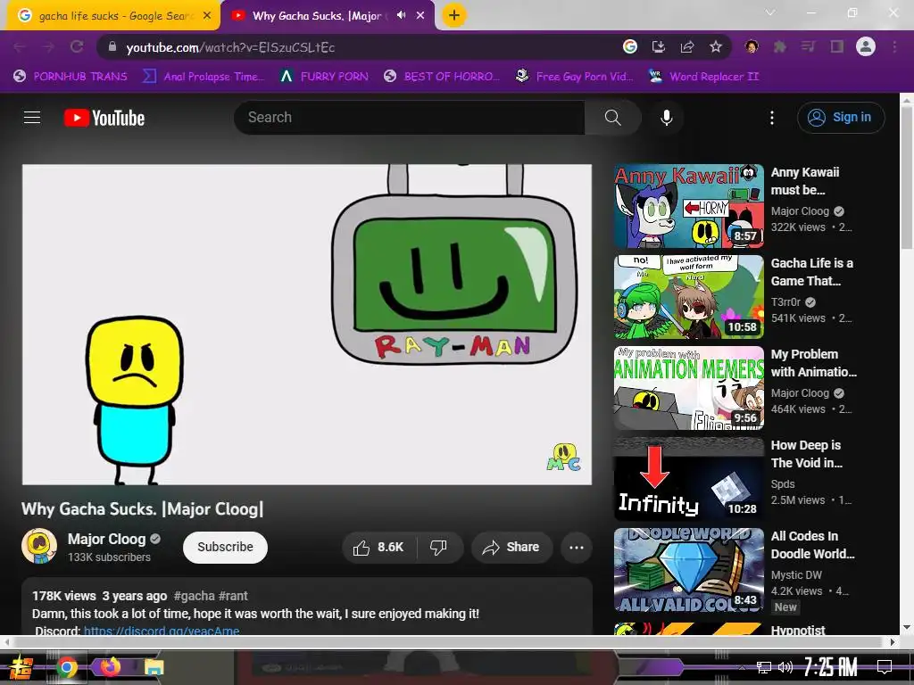The height and width of the screenshot is (685, 914).
Task: Open the Word Replacer II bookmark
Action: pyautogui.click(x=704, y=77)
